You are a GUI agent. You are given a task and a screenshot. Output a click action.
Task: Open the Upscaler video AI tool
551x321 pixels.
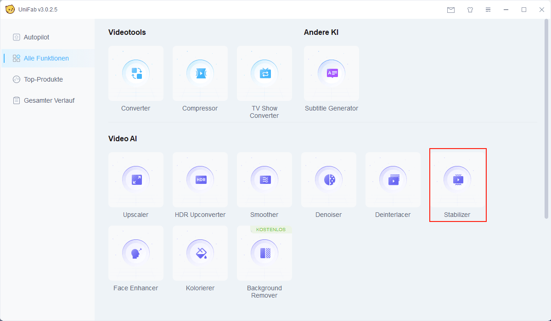[136, 180]
